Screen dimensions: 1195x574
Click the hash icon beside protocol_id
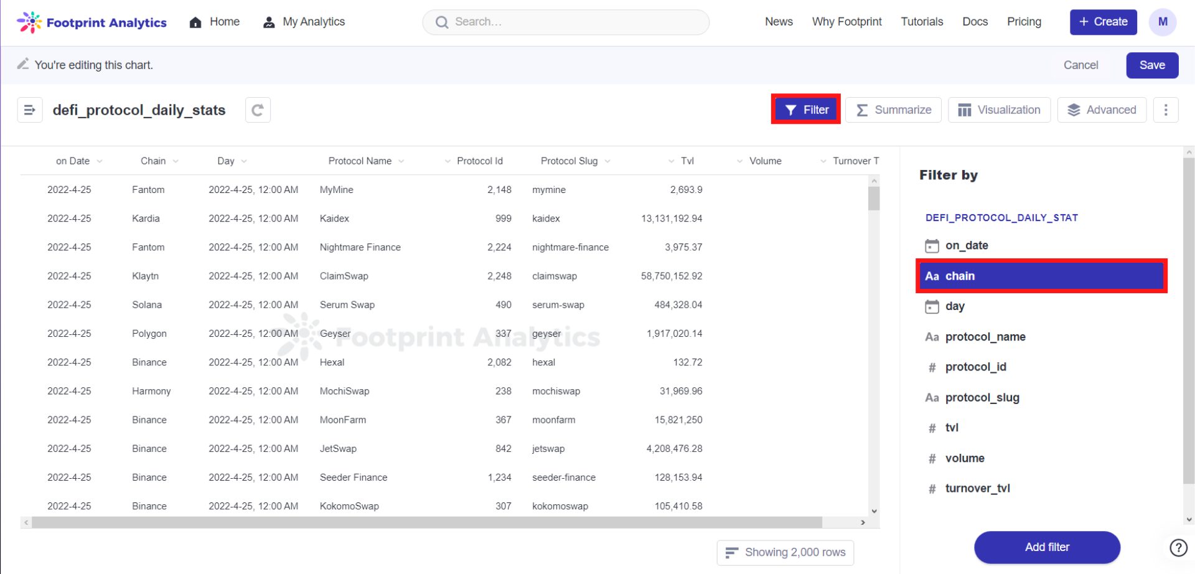pos(932,367)
